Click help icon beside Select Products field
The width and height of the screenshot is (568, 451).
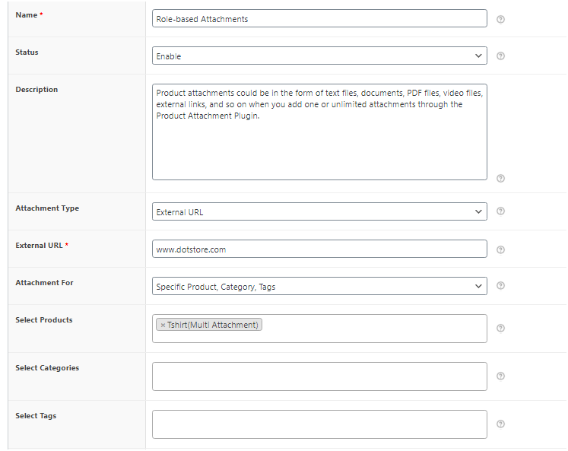(500, 329)
